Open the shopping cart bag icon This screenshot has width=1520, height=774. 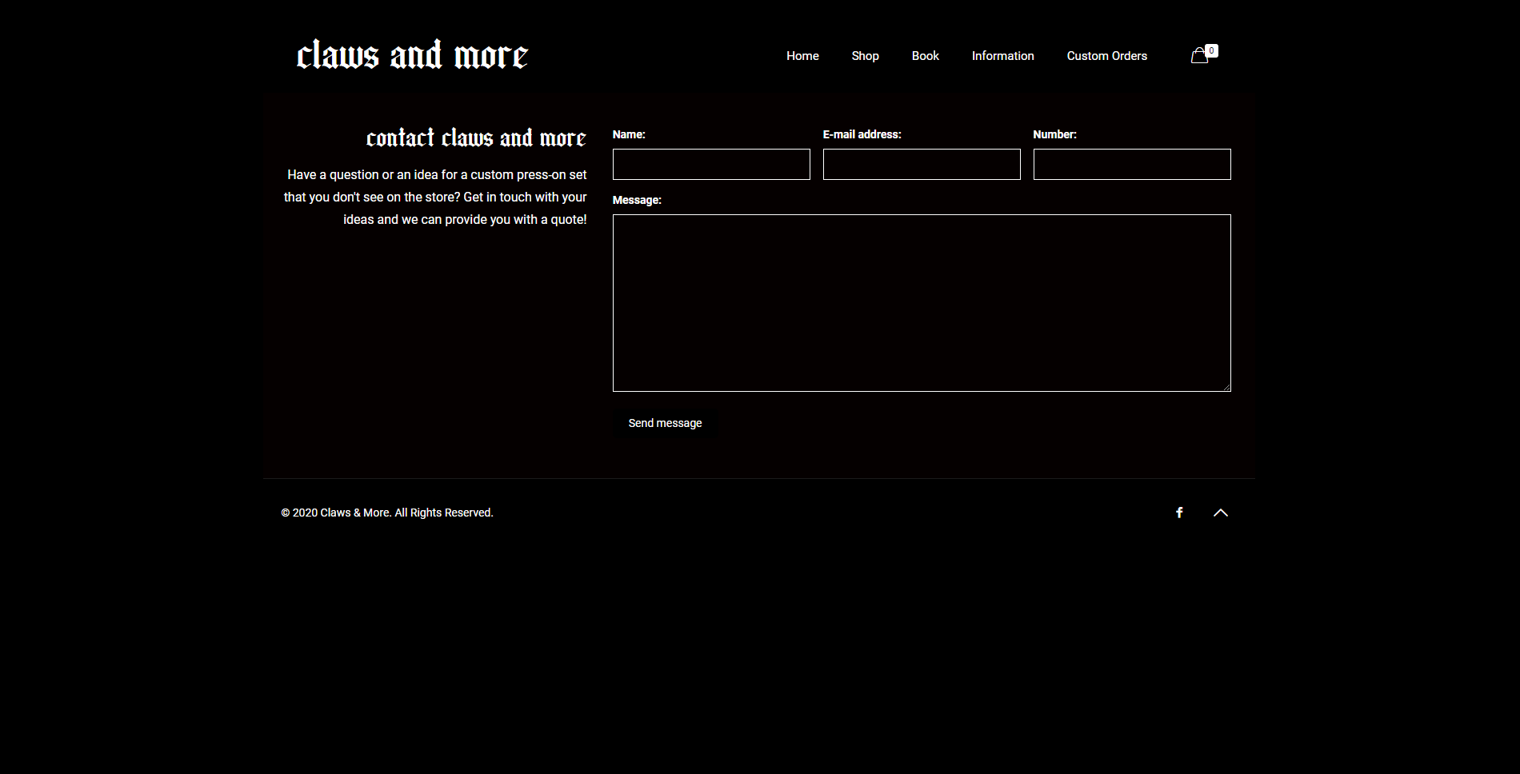(x=1198, y=56)
